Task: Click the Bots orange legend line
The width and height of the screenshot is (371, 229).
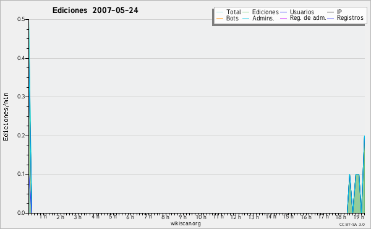Action: (x=220, y=18)
